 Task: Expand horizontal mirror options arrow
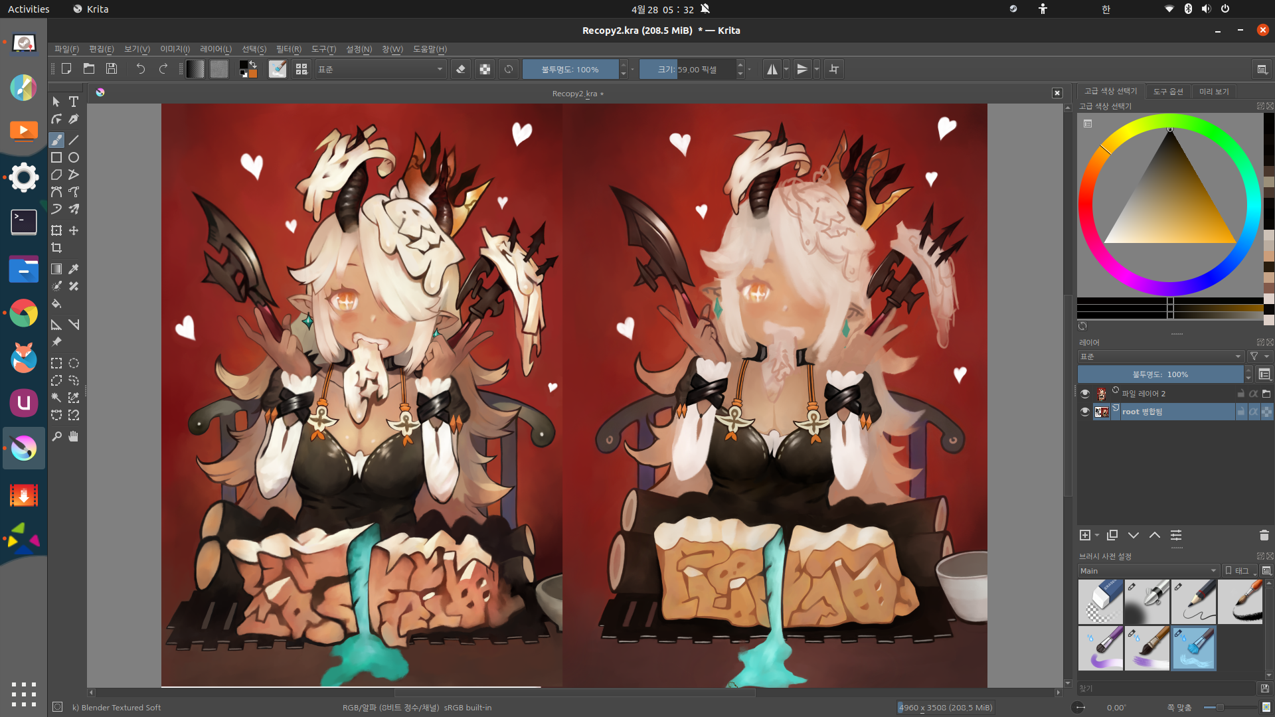(786, 69)
